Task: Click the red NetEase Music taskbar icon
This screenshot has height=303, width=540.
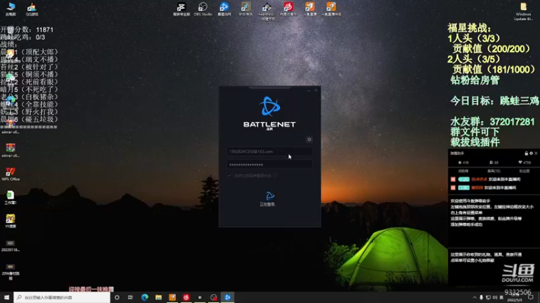Action: pyautogui.click(x=186, y=297)
